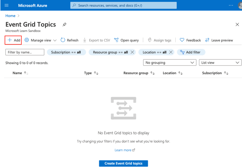This screenshot has height=168, width=242.
Task: Remove the Resource group filter
Action: click(x=132, y=52)
